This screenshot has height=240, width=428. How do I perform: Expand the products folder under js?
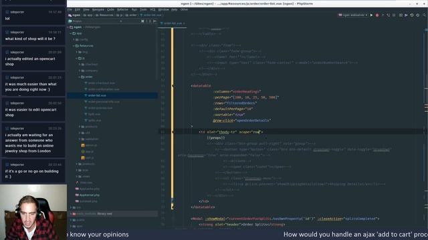pyautogui.click(x=80, y=127)
